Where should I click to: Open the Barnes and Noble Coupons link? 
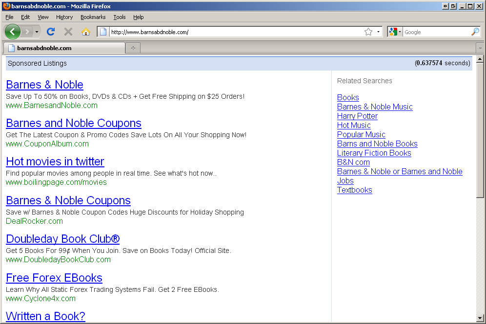pos(74,123)
